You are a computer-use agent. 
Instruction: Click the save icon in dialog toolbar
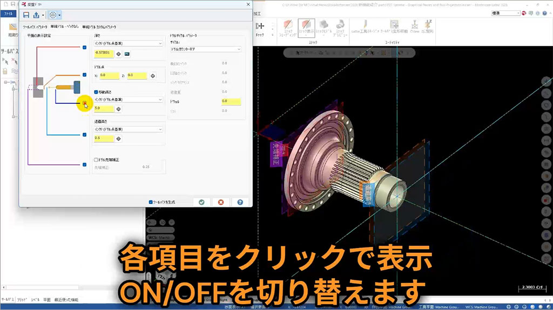coord(26,15)
